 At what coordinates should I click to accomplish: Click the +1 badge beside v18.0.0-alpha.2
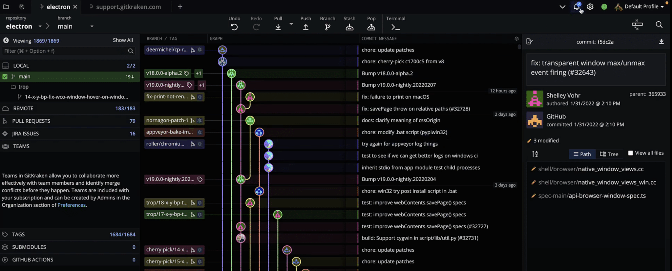coord(198,73)
